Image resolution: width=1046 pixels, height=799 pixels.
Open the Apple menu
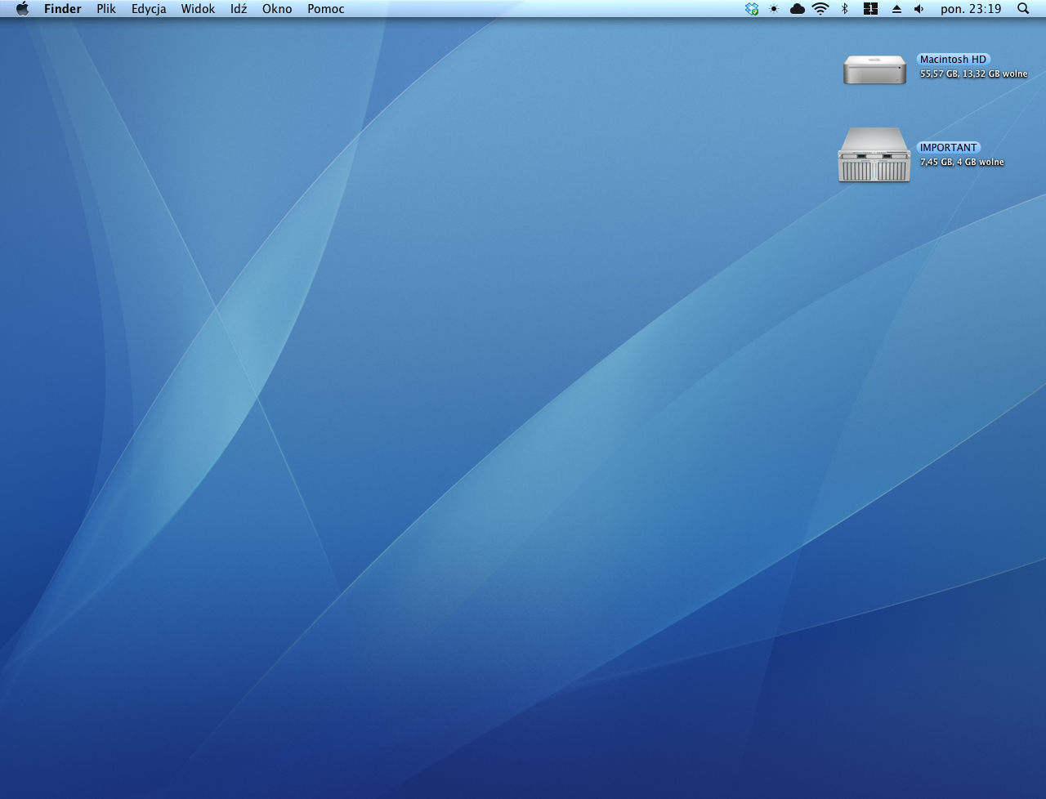pos(23,9)
